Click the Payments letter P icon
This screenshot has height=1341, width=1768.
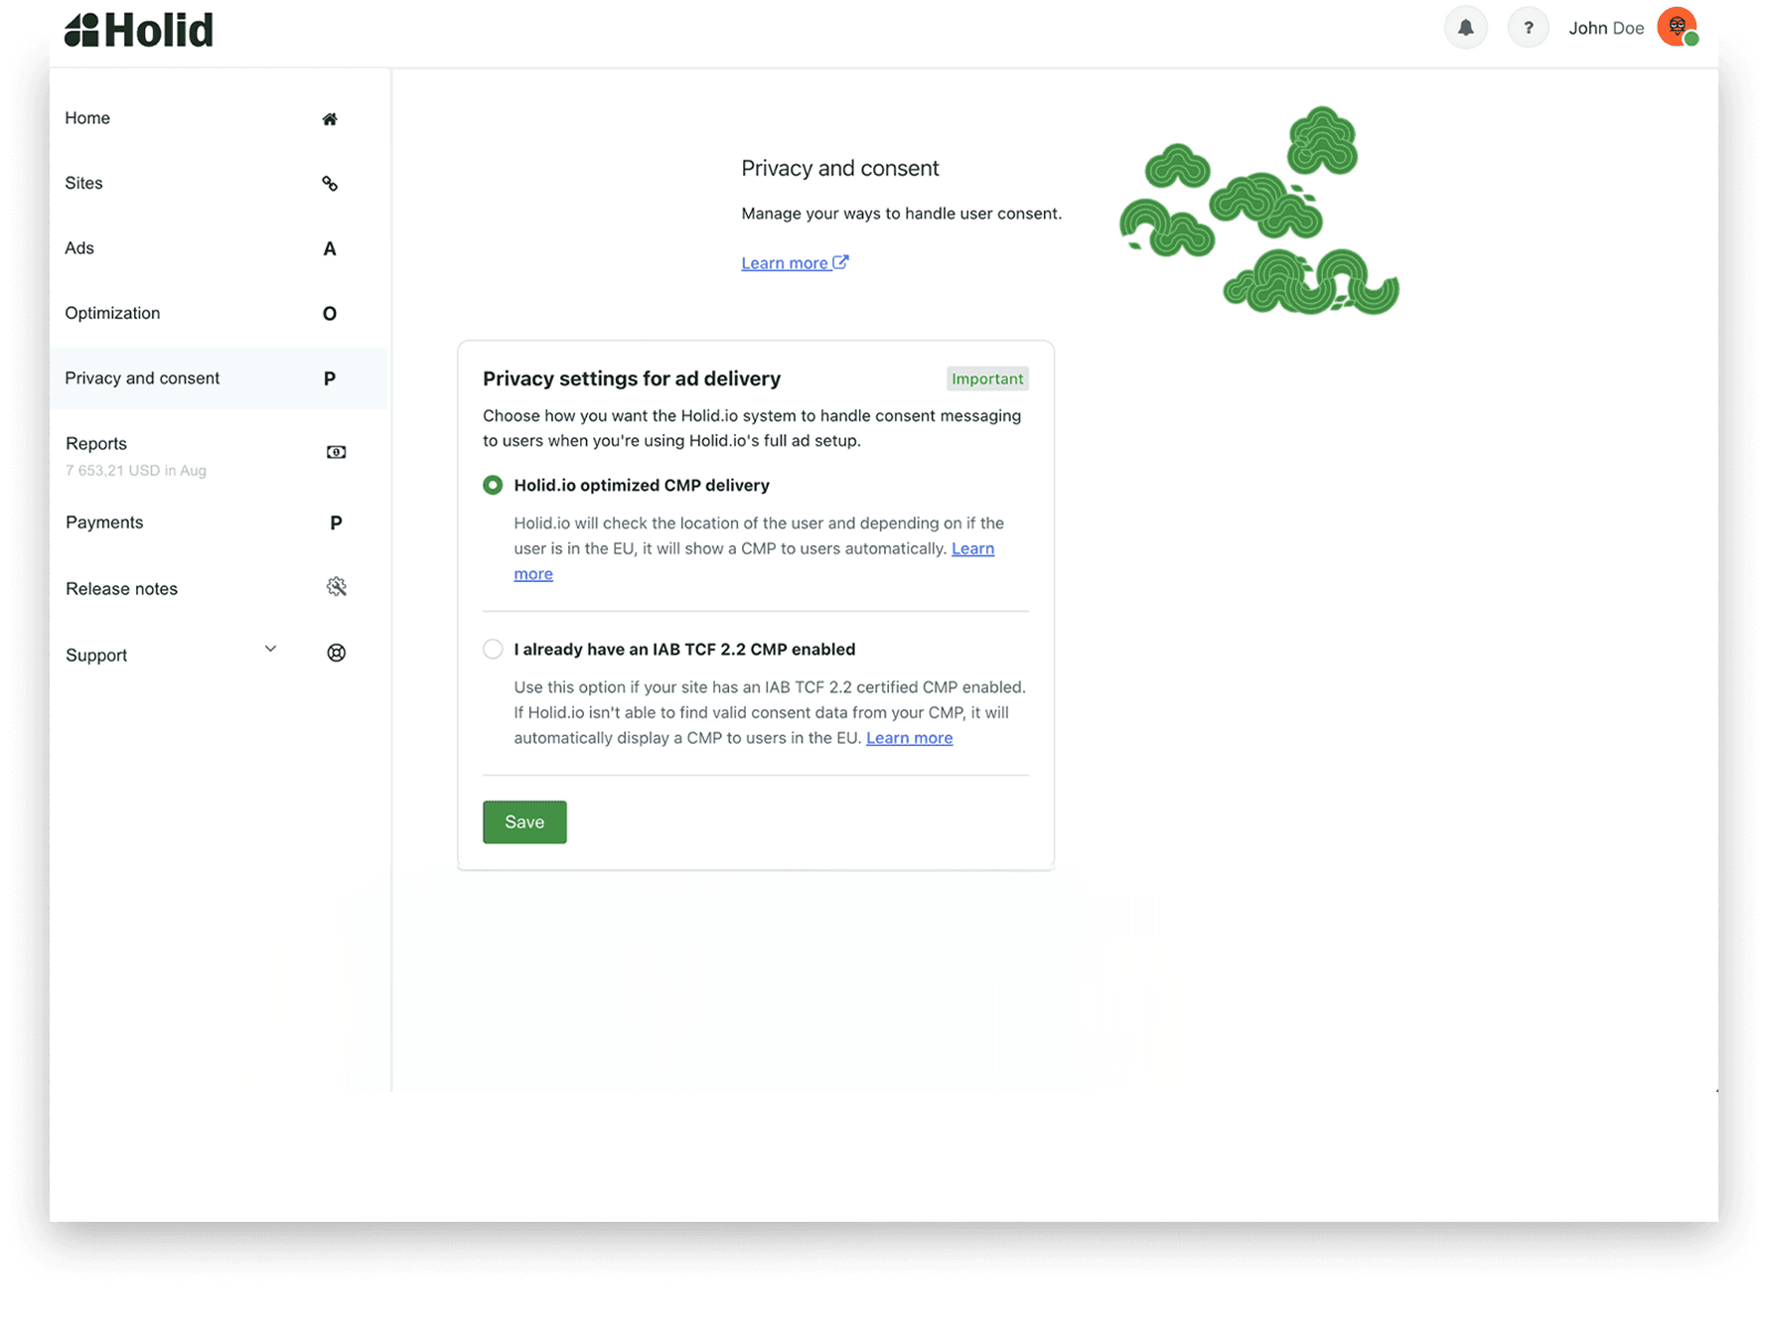tap(336, 523)
